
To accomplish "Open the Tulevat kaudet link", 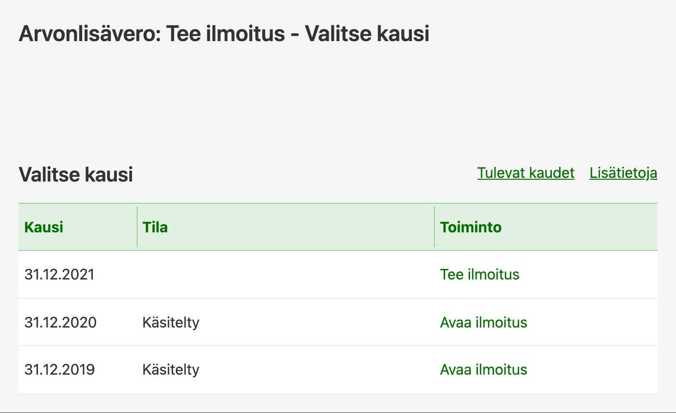I will click(x=525, y=173).
